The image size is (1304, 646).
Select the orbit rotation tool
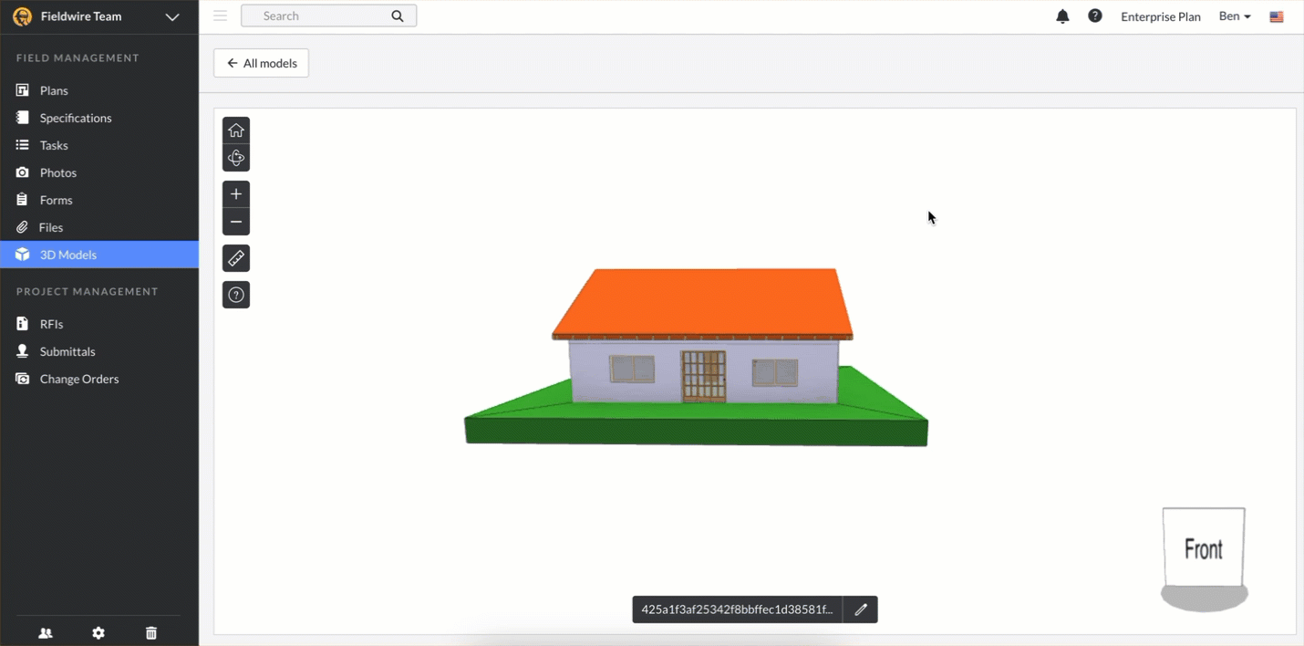[x=236, y=157]
